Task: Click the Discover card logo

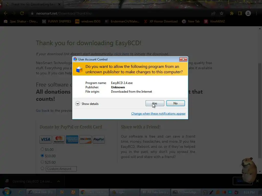Action: click(x=85, y=139)
